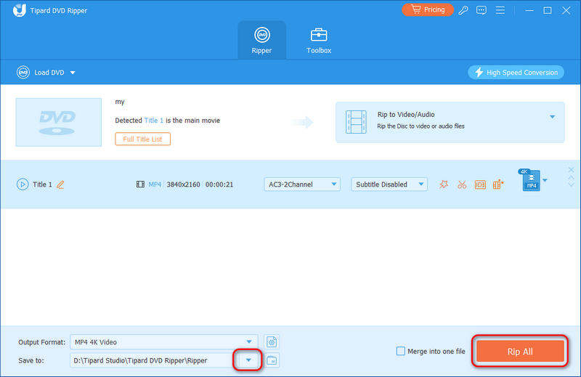Open the output folder icon
This screenshot has height=377, width=581.
[272, 360]
